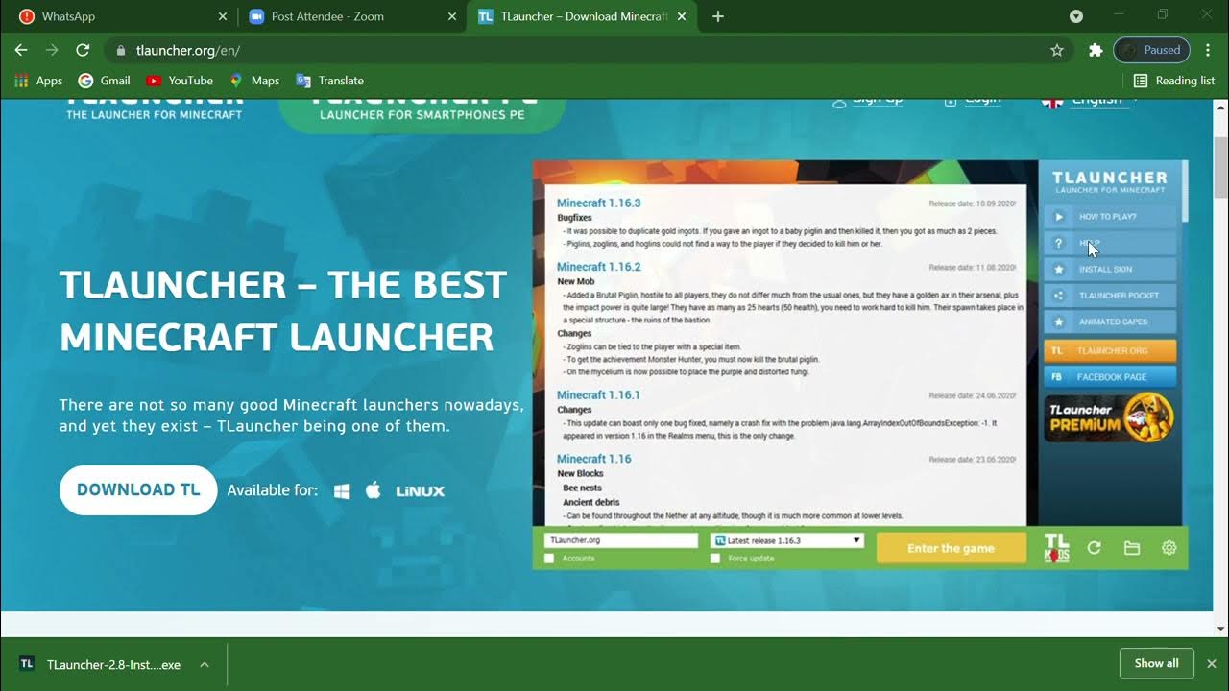Viewport: 1229px width, 691px height.
Task: Click the DOWNLOAD TL button
Action: tap(138, 490)
